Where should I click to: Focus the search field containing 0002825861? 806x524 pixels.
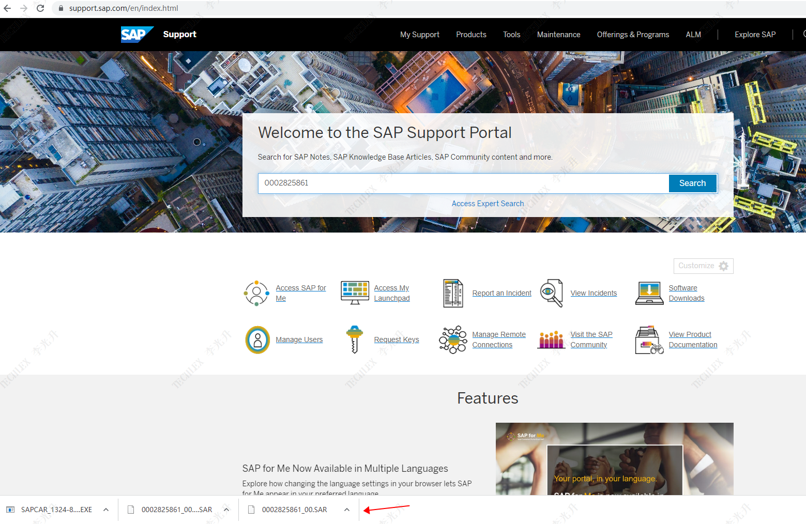pos(463,183)
